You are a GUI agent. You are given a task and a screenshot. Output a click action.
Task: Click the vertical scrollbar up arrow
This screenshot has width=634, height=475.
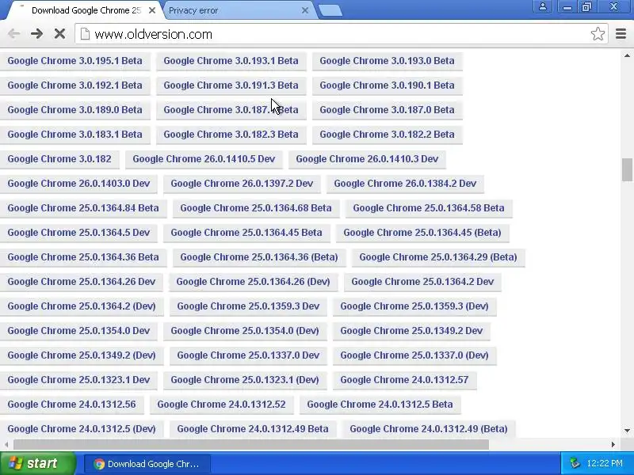[627, 55]
